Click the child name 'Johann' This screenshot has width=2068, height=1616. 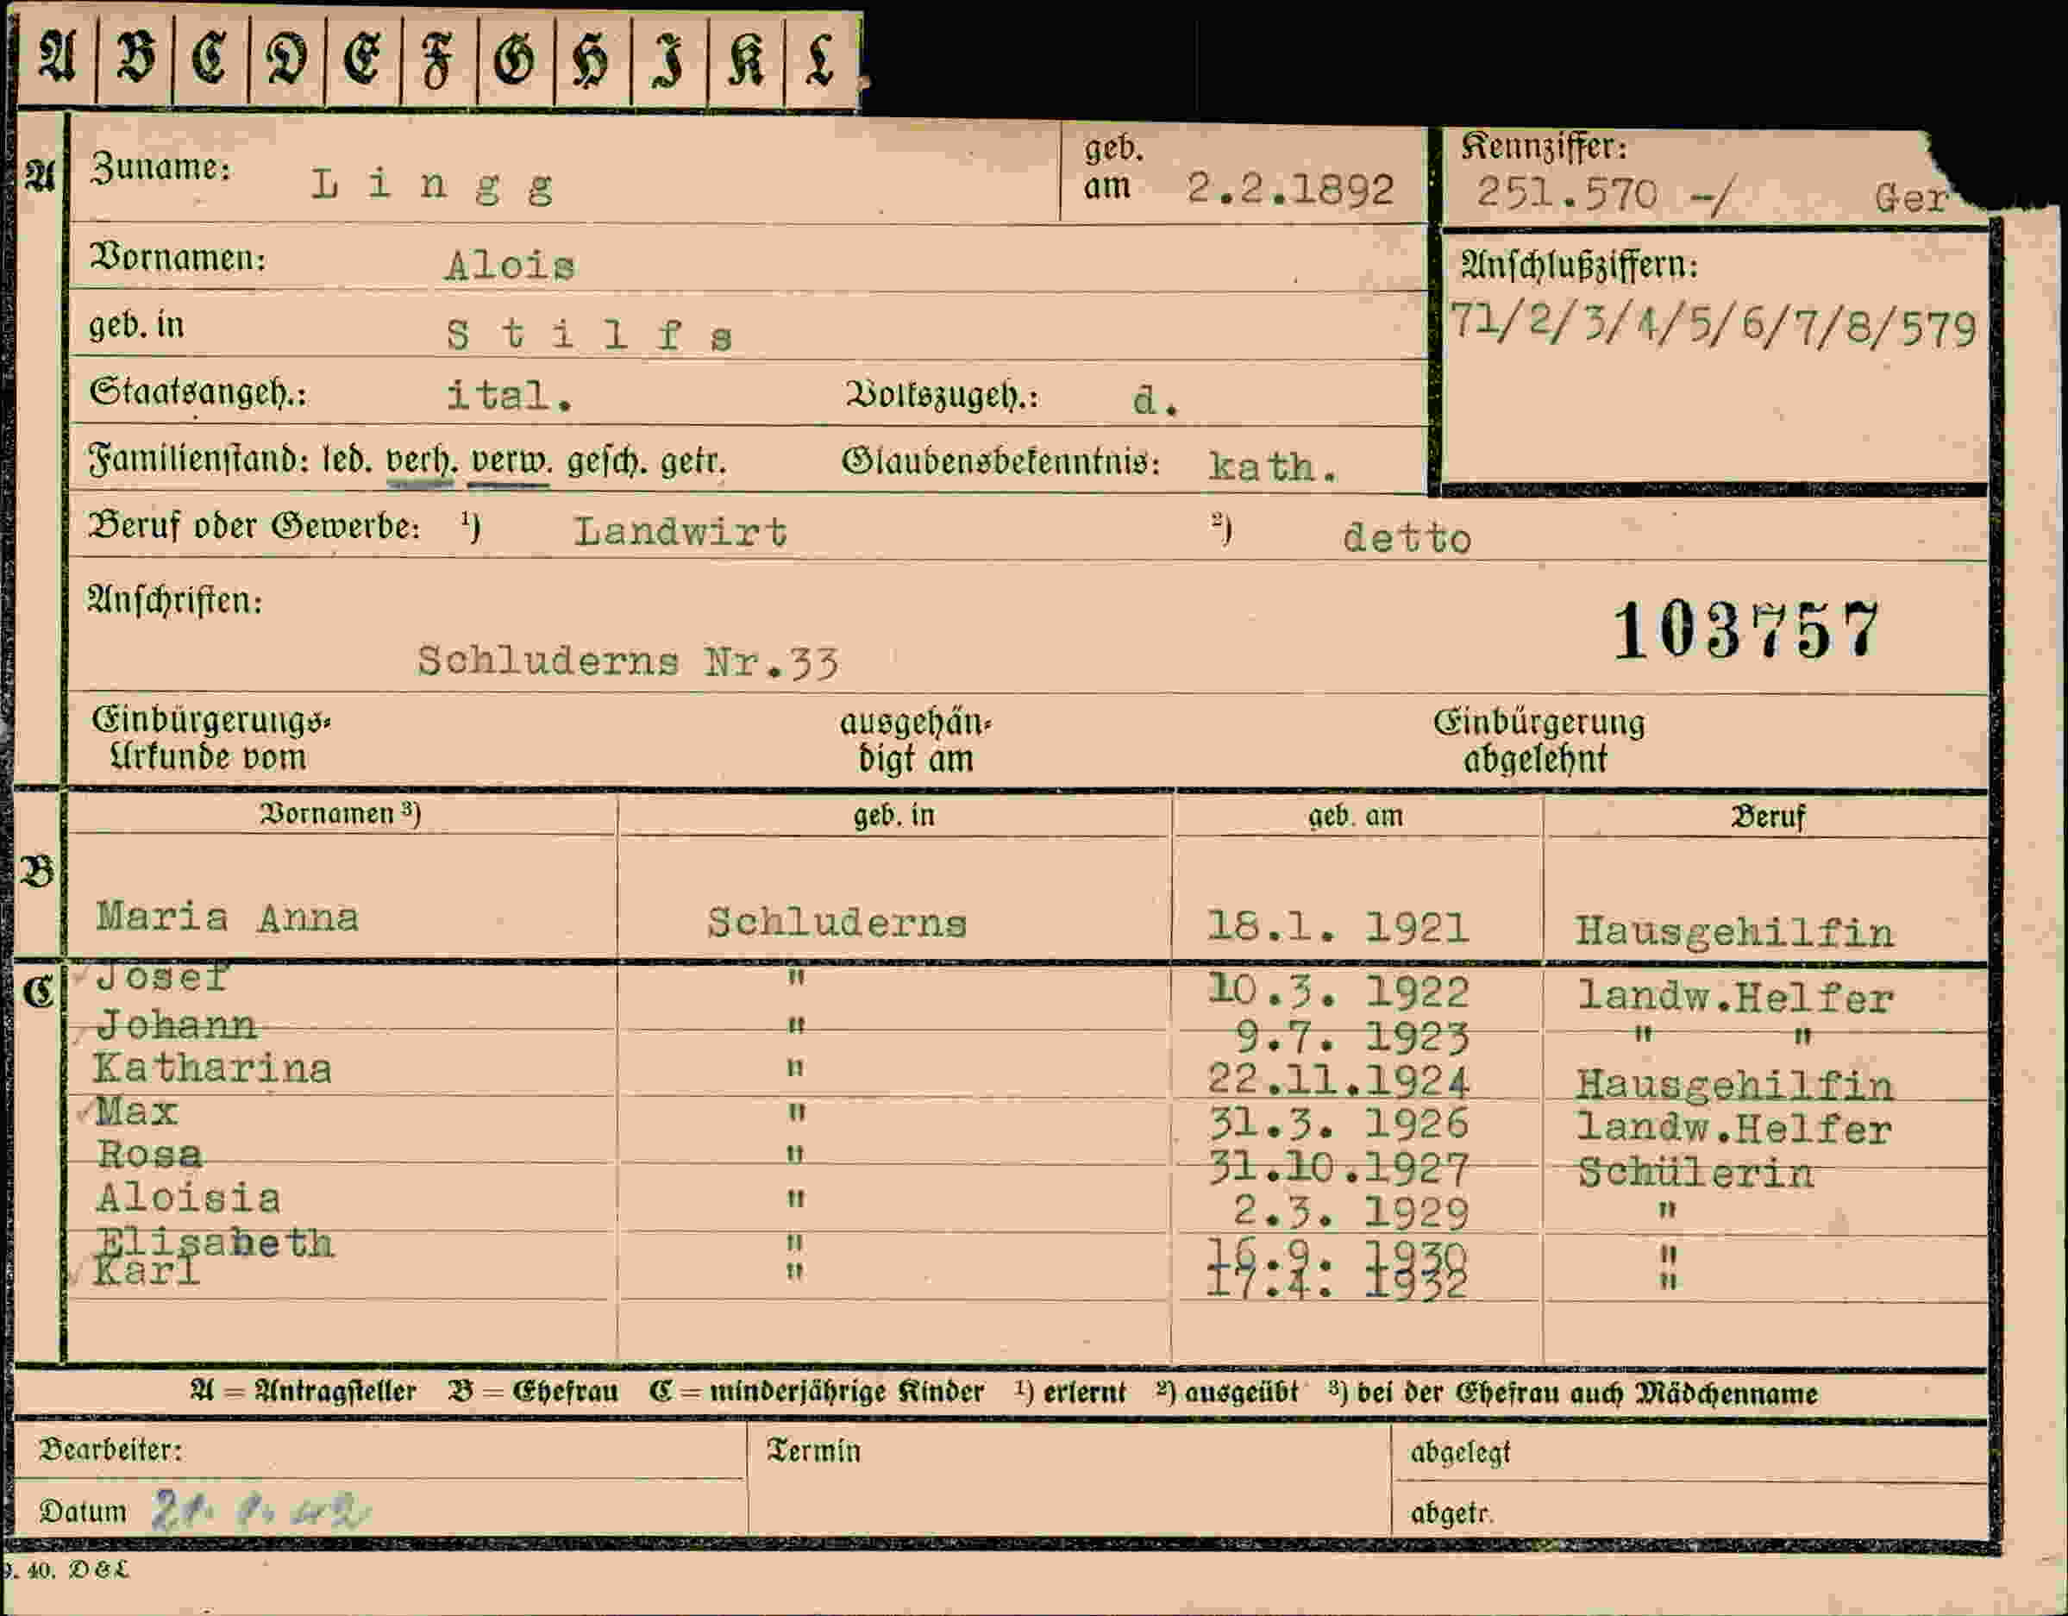pyautogui.click(x=175, y=1025)
